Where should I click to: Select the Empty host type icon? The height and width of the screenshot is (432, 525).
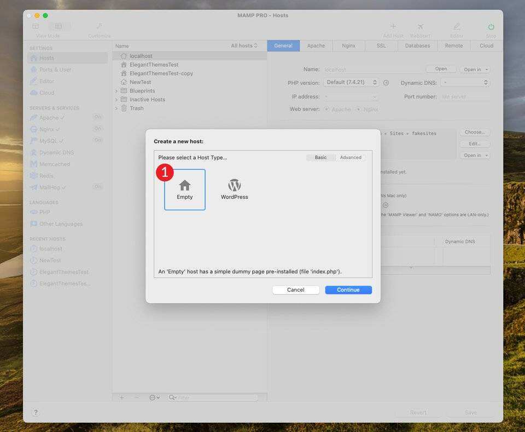pyautogui.click(x=185, y=189)
